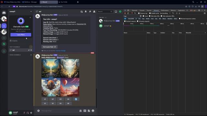
Task: Click the V4 variation button
Action: pos(68,103)
